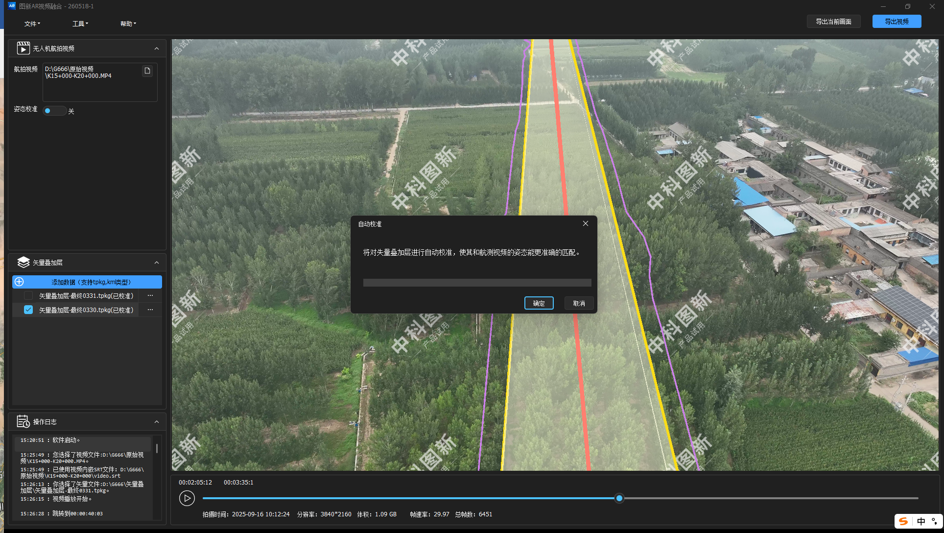Click the Sogou input method S icon

(903, 521)
